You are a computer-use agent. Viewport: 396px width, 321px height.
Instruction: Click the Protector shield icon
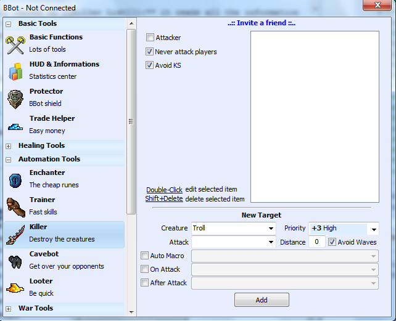[15, 99]
